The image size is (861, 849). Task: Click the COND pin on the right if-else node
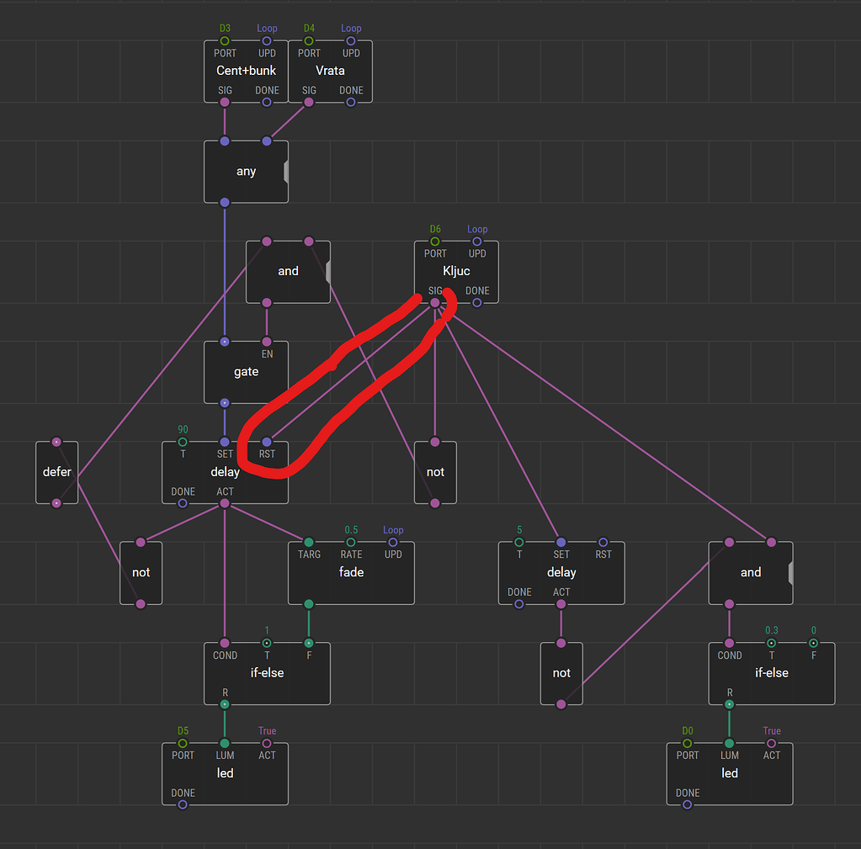(729, 642)
